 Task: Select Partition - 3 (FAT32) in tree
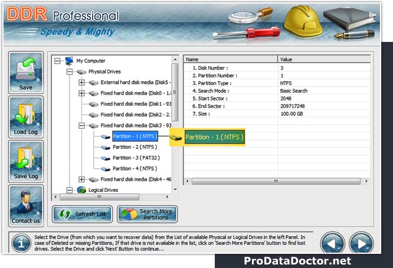pos(136,158)
